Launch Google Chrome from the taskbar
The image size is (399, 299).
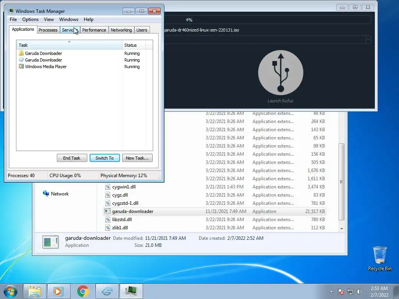click(83, 291)
